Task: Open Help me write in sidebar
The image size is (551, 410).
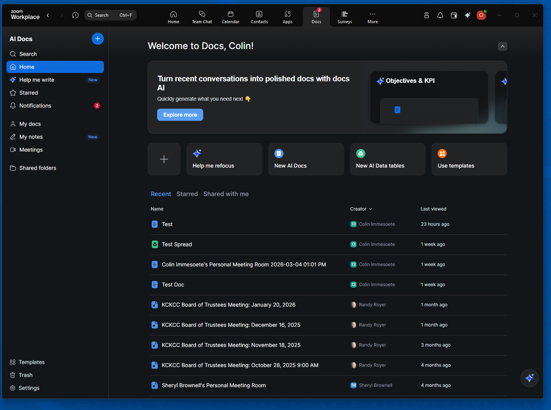Action: point(55,80)
